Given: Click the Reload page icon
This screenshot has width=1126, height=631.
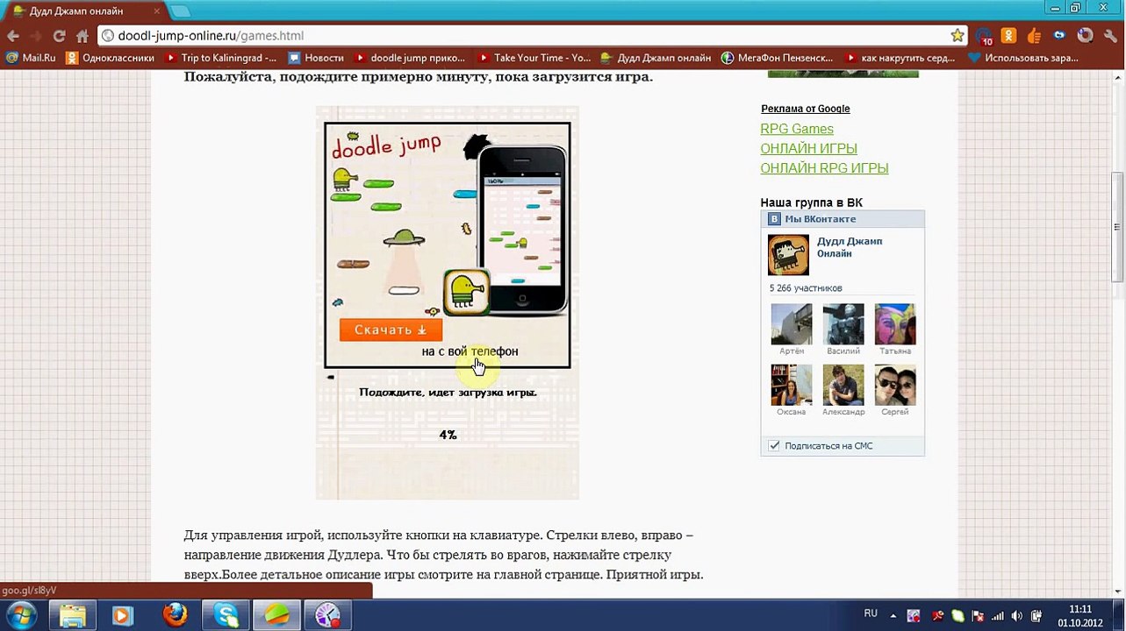Looking at the screenshot, I should pos(59,36).
